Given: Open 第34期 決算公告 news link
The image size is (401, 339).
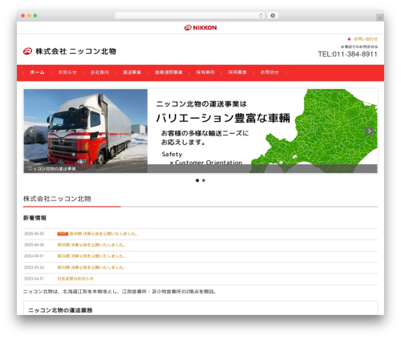Looking at the screenshot, I should click(x=91, y=256).
